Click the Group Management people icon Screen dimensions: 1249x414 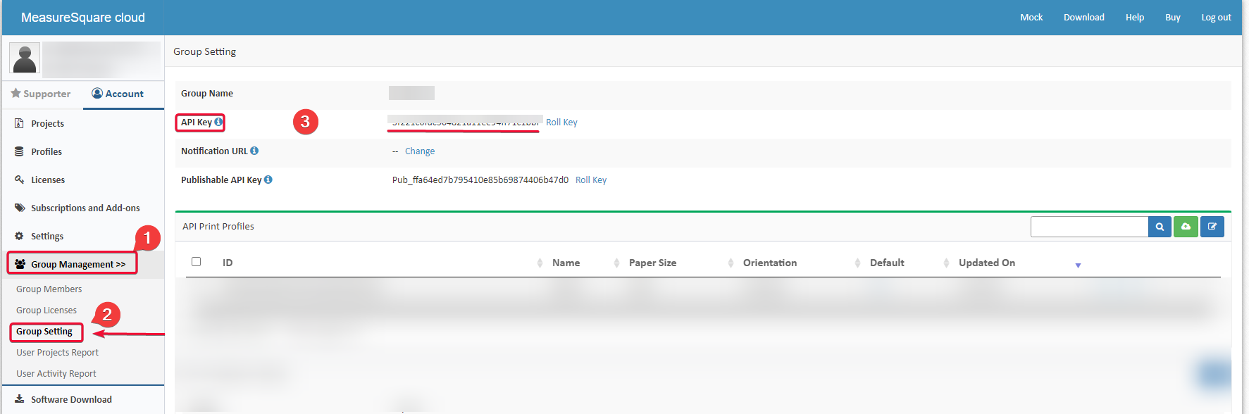coord(20,264)
